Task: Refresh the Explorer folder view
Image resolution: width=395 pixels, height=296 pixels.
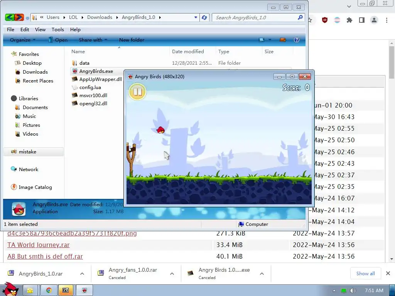Action: click(204, 17)
